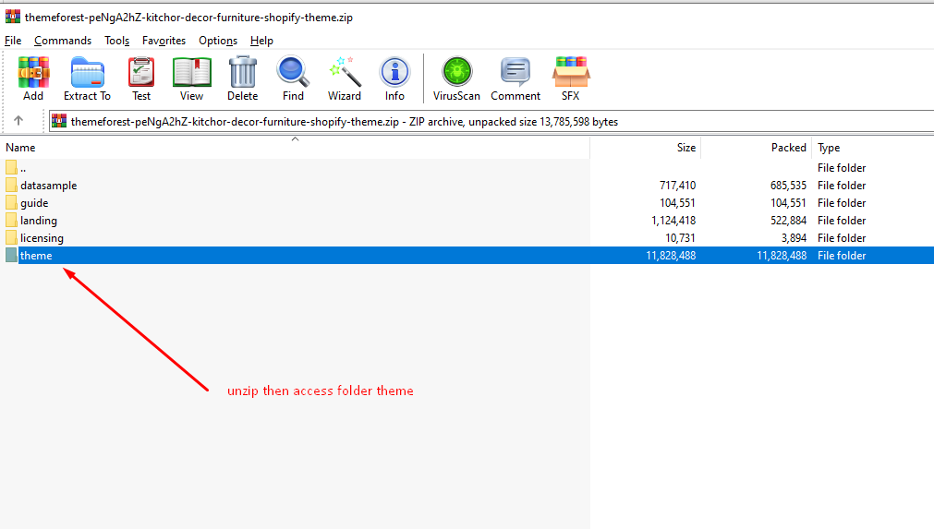The image size is (934, 529).
Task: Click the Comment speech bubble icon
Action: pos(516,72)
